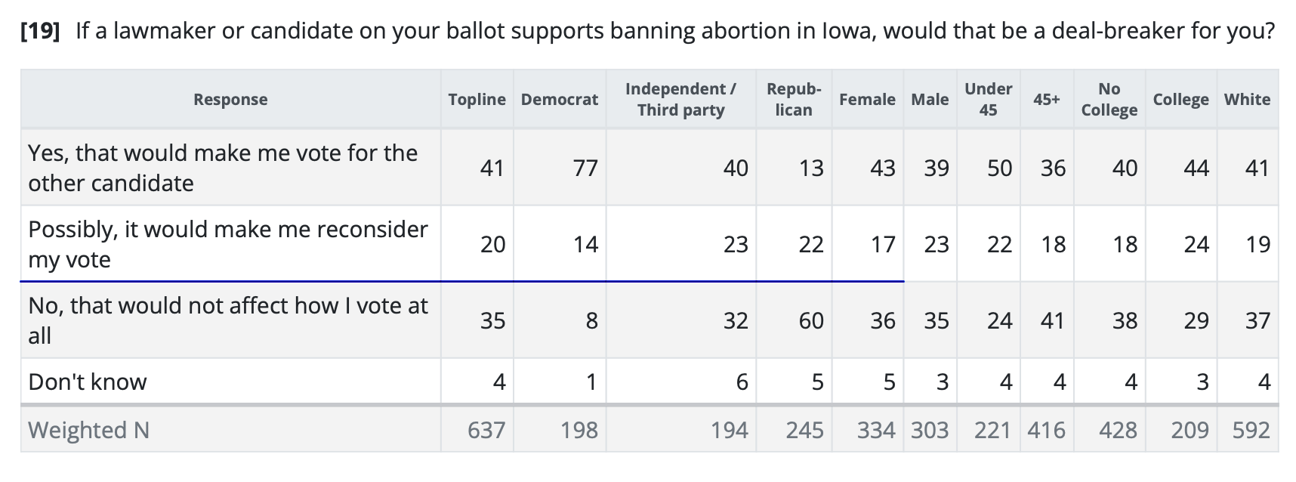This screenshot has width=1296, height=482.
Task: Click the question number [19]
Action: [41, 31]
